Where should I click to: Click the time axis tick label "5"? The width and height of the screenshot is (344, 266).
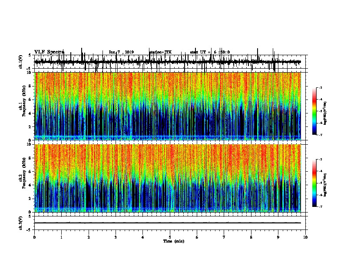click(x=170, y=237)
